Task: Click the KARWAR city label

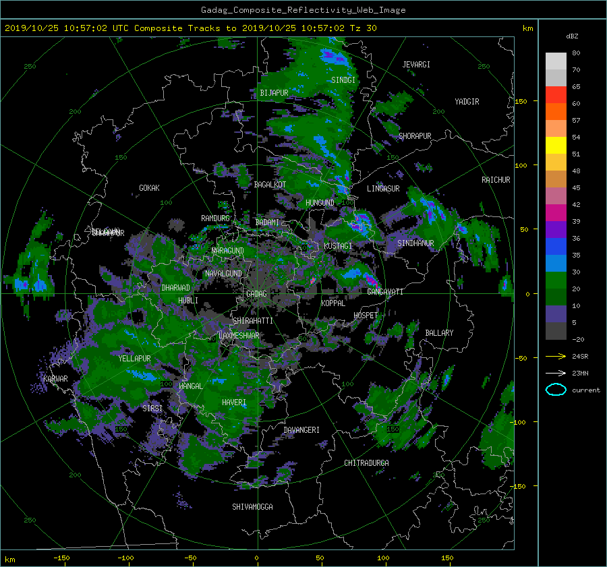Action: pos(56,379)
